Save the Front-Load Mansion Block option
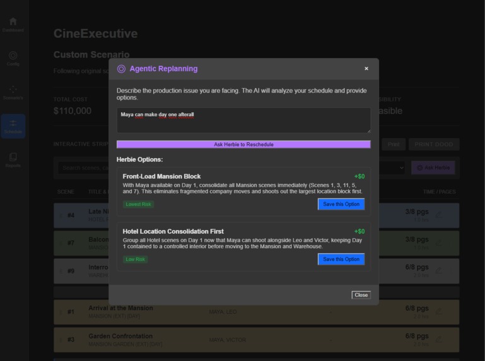 (341, 204)
